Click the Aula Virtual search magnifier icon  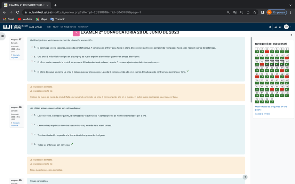270,27
